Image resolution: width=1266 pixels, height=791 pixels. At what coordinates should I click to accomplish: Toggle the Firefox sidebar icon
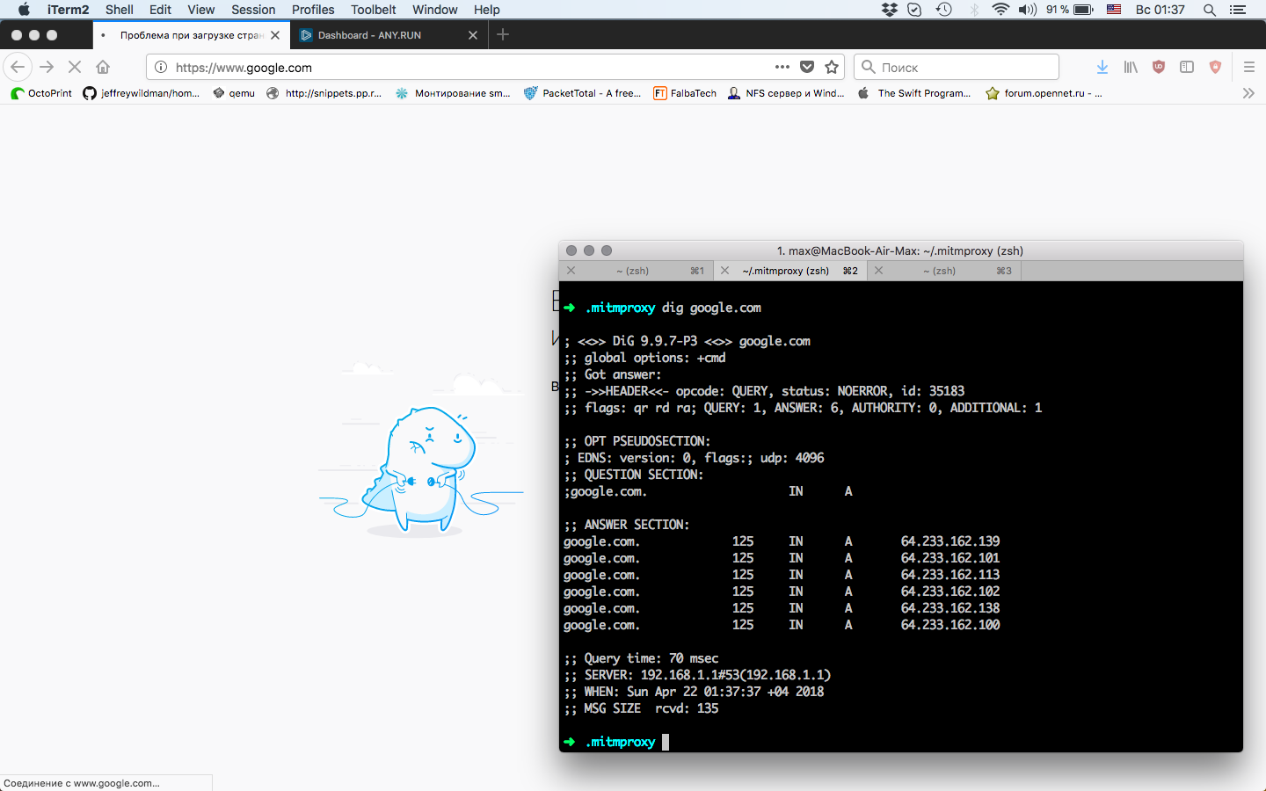[x=1187, y=67]
